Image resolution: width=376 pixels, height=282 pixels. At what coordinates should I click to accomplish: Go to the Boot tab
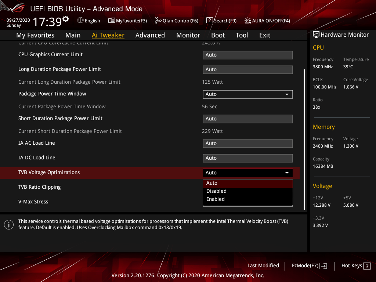click(x=218, y=35)
